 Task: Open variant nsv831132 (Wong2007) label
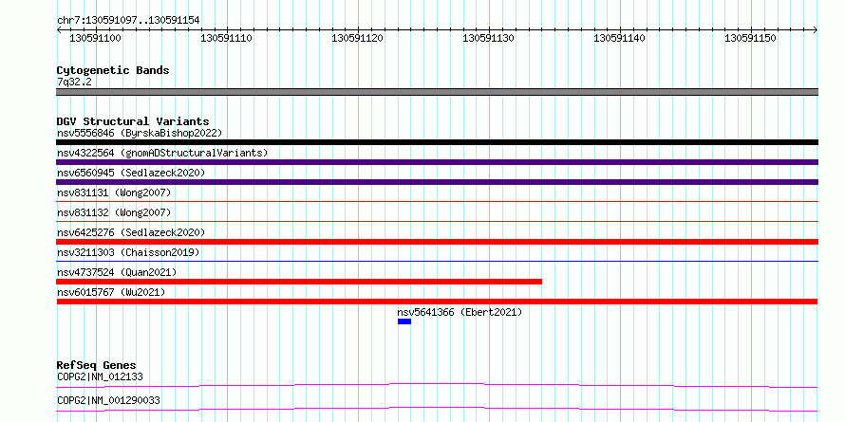[x=114, y=212]
